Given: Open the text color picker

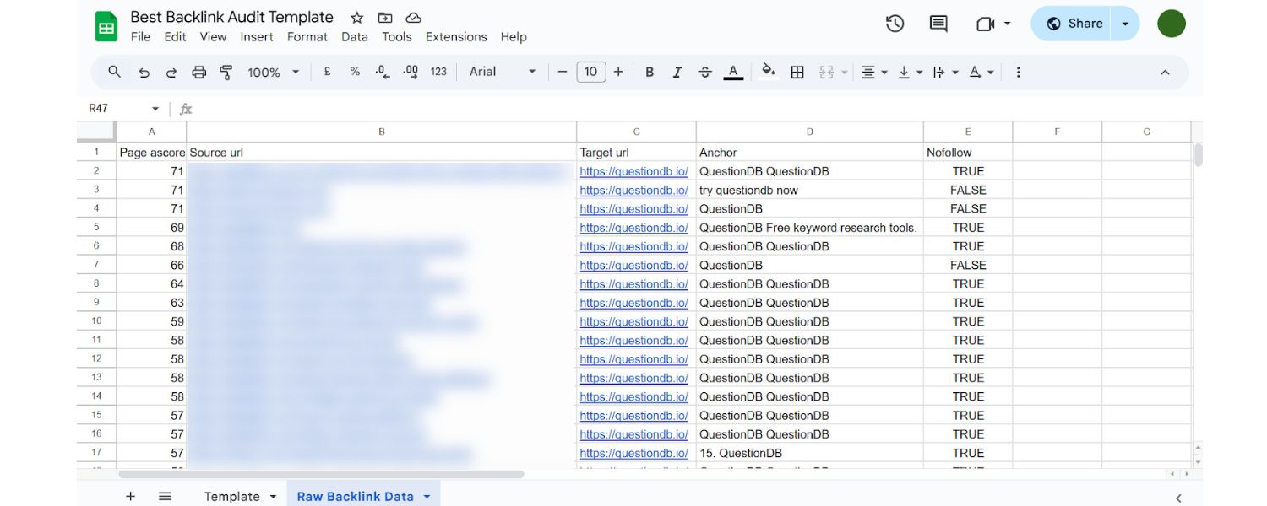Looking at the screenshot, I should (732, 72).
